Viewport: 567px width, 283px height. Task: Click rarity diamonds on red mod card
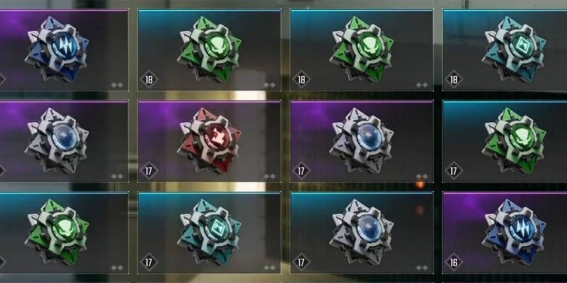[x=269, y=176]
